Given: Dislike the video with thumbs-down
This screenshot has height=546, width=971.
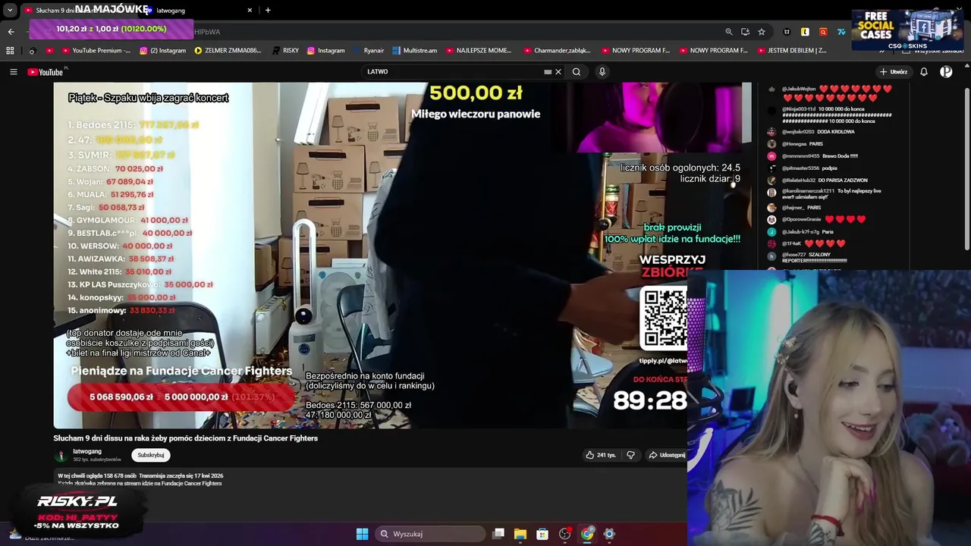Looking at the screenshot, I should pos(630,455).
